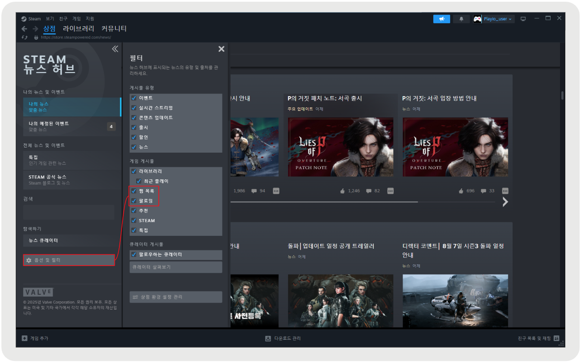Click the gear icon in 옵션 및 필터
This screenshot has width=582, height=363.
[29, 260]
